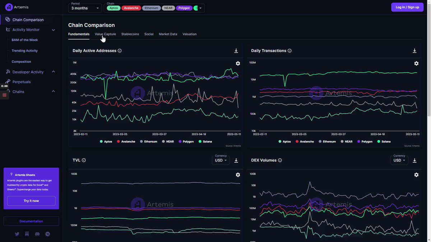Open BAM of the Week
This screenshot has width=431, height=242.
click(x=25, y=40)
